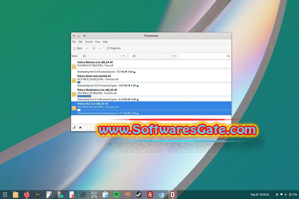Open the wrench options icon in status bar
Viewport: 299px width, 199px height.
(x=74, y=128)
